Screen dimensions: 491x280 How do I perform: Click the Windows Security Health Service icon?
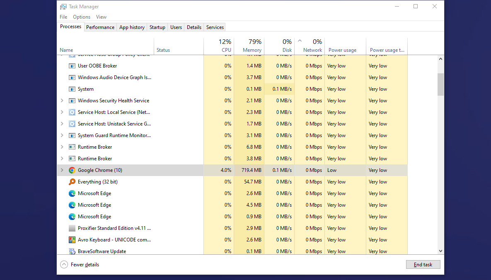coord(72,101)
